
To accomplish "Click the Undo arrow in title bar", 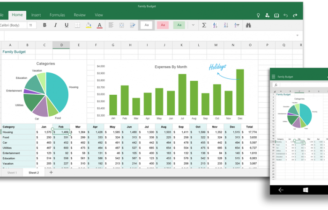I will 285,15.
